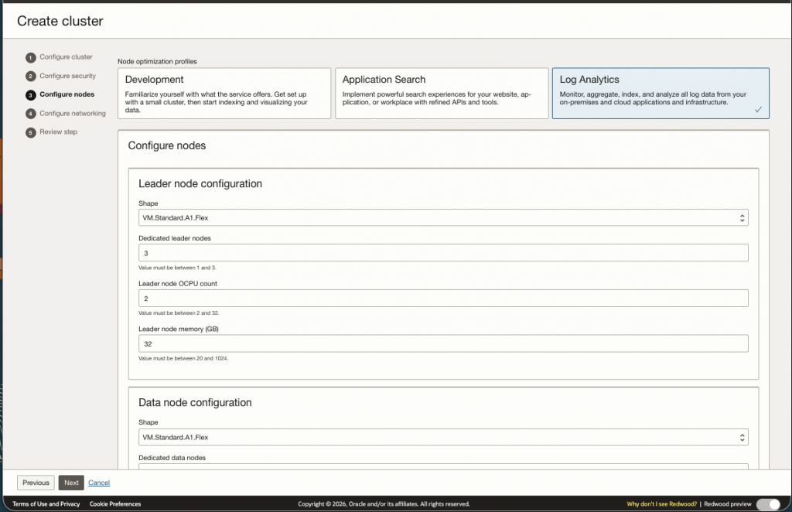
Task: Go to Configure networking step label
Action: pyautogui.click(x=73, y=114)
